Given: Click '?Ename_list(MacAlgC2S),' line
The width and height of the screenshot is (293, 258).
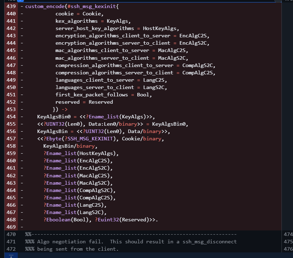Looking at the screenshot, I should (x=78, y=176).
